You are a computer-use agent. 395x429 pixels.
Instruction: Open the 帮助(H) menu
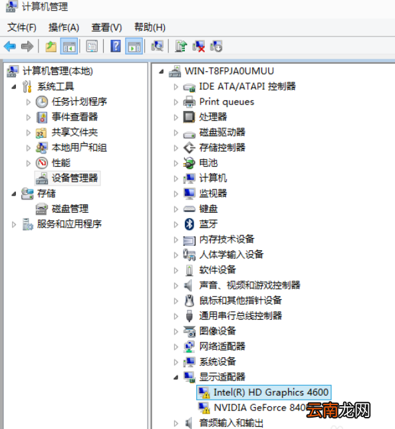(x=150, y=27)
